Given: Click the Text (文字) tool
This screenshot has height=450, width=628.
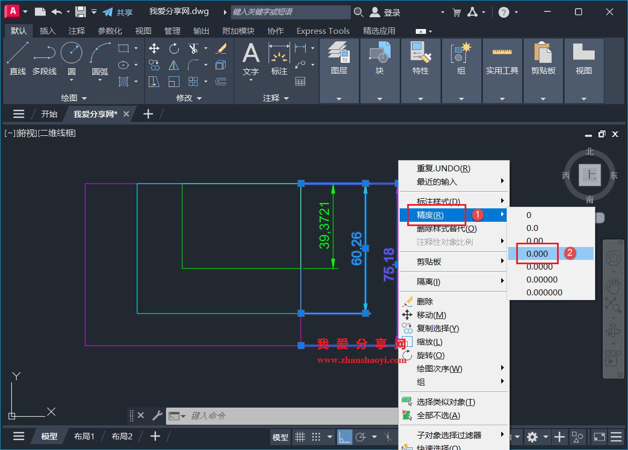Looking at the screenshot, I should (251, 59).
